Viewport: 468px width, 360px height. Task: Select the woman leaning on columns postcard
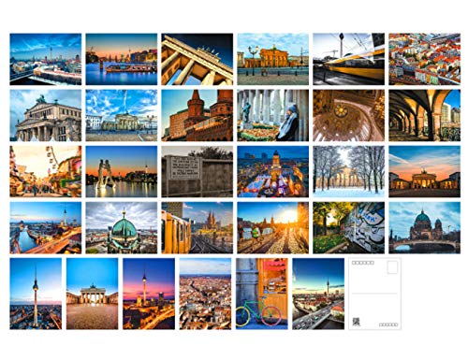tap(273, 115)
